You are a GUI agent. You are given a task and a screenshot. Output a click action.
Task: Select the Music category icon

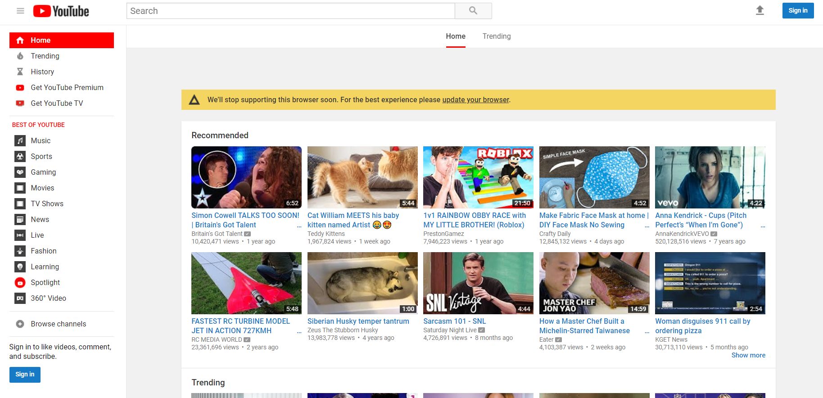20,140
